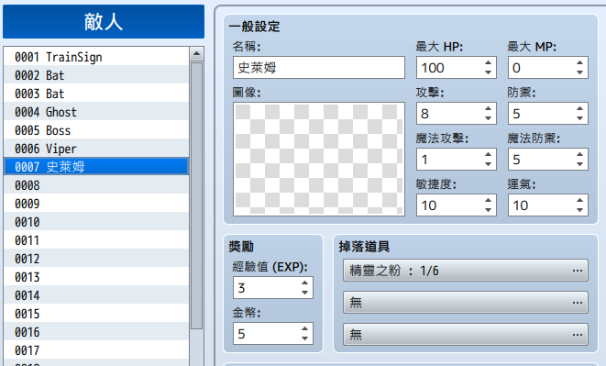Decrease 最大 MP value with down arrow
606x366 pixels.
tap(579, 72)
